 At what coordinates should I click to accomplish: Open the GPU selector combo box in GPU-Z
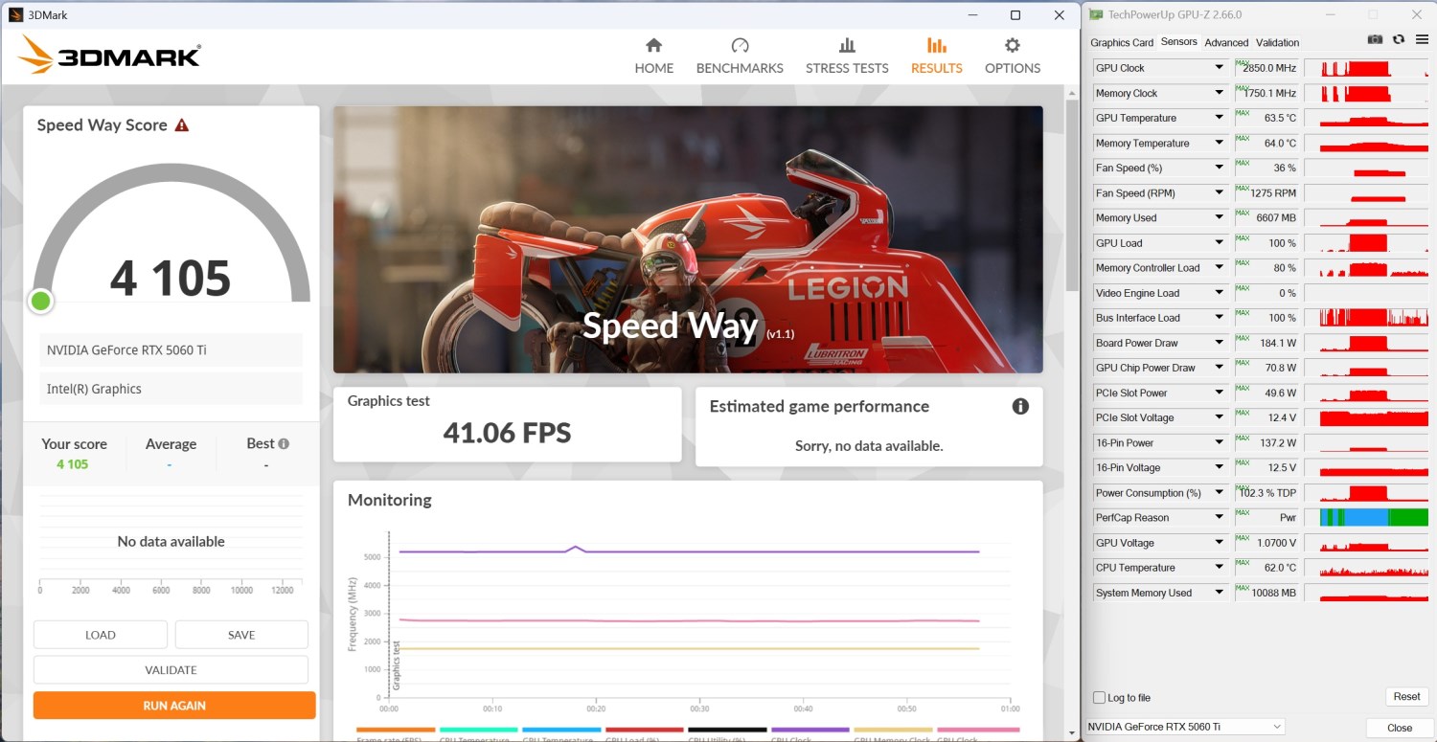coord(1186,727)
